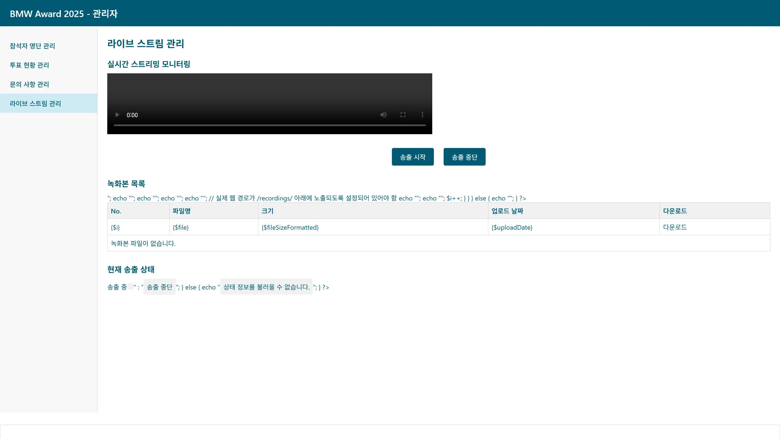Click the fullscreen icon in the monitoring player
780x438 pixels.
[403, 115]
